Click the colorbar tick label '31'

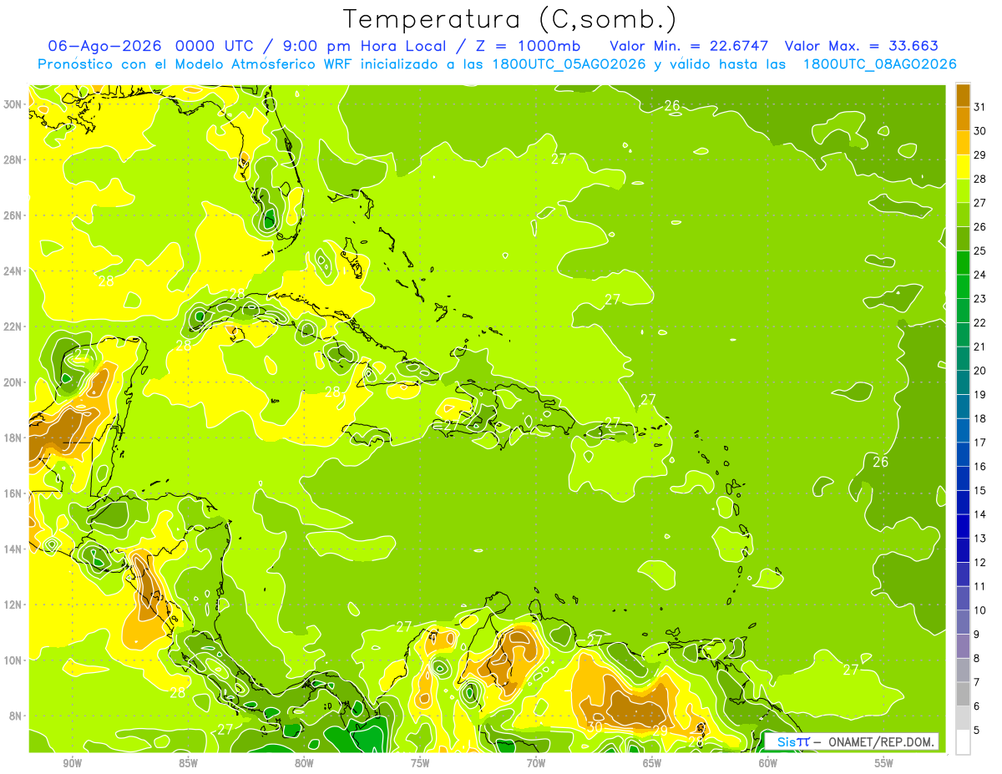tap(979, 106)
